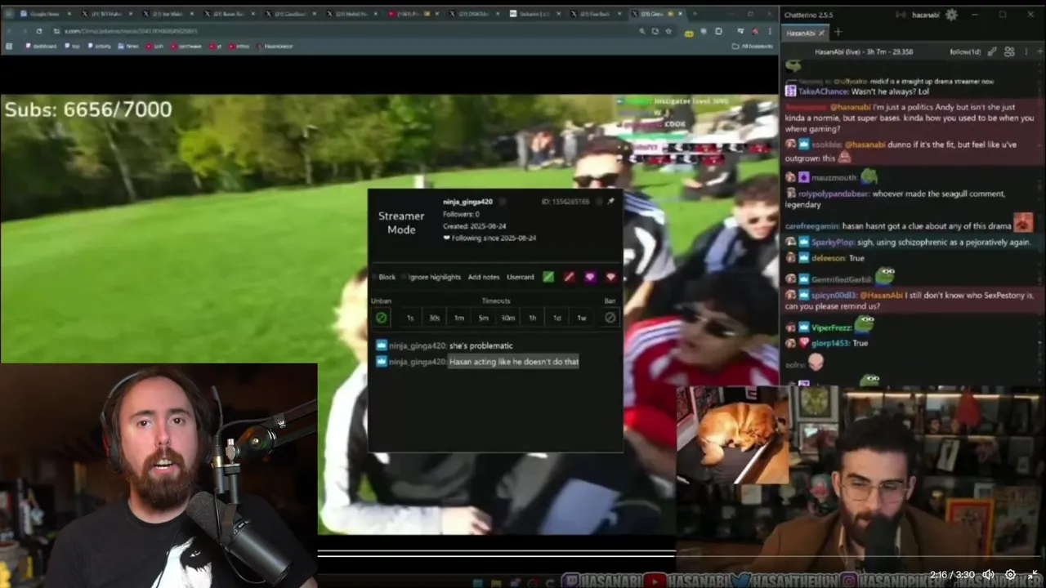Close the HasanAbi chat tab

pyautogui.click(x=821, y=33)
